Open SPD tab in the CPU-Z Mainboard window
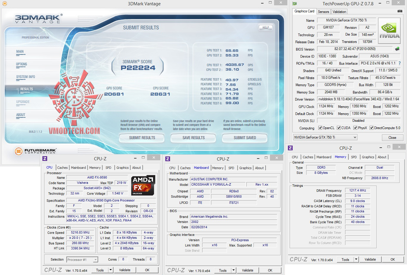The width and height of the screenshot is (407, 275). tap(231, 168)
